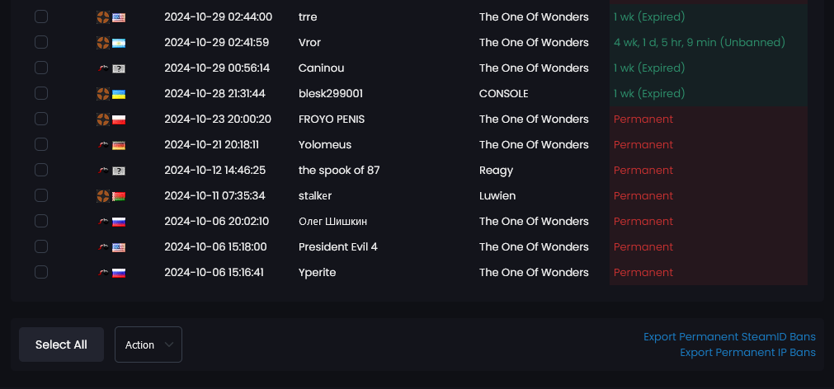This screenshot has width=834, height=389.
Task: Click Select All button
Action: point(61,344)
